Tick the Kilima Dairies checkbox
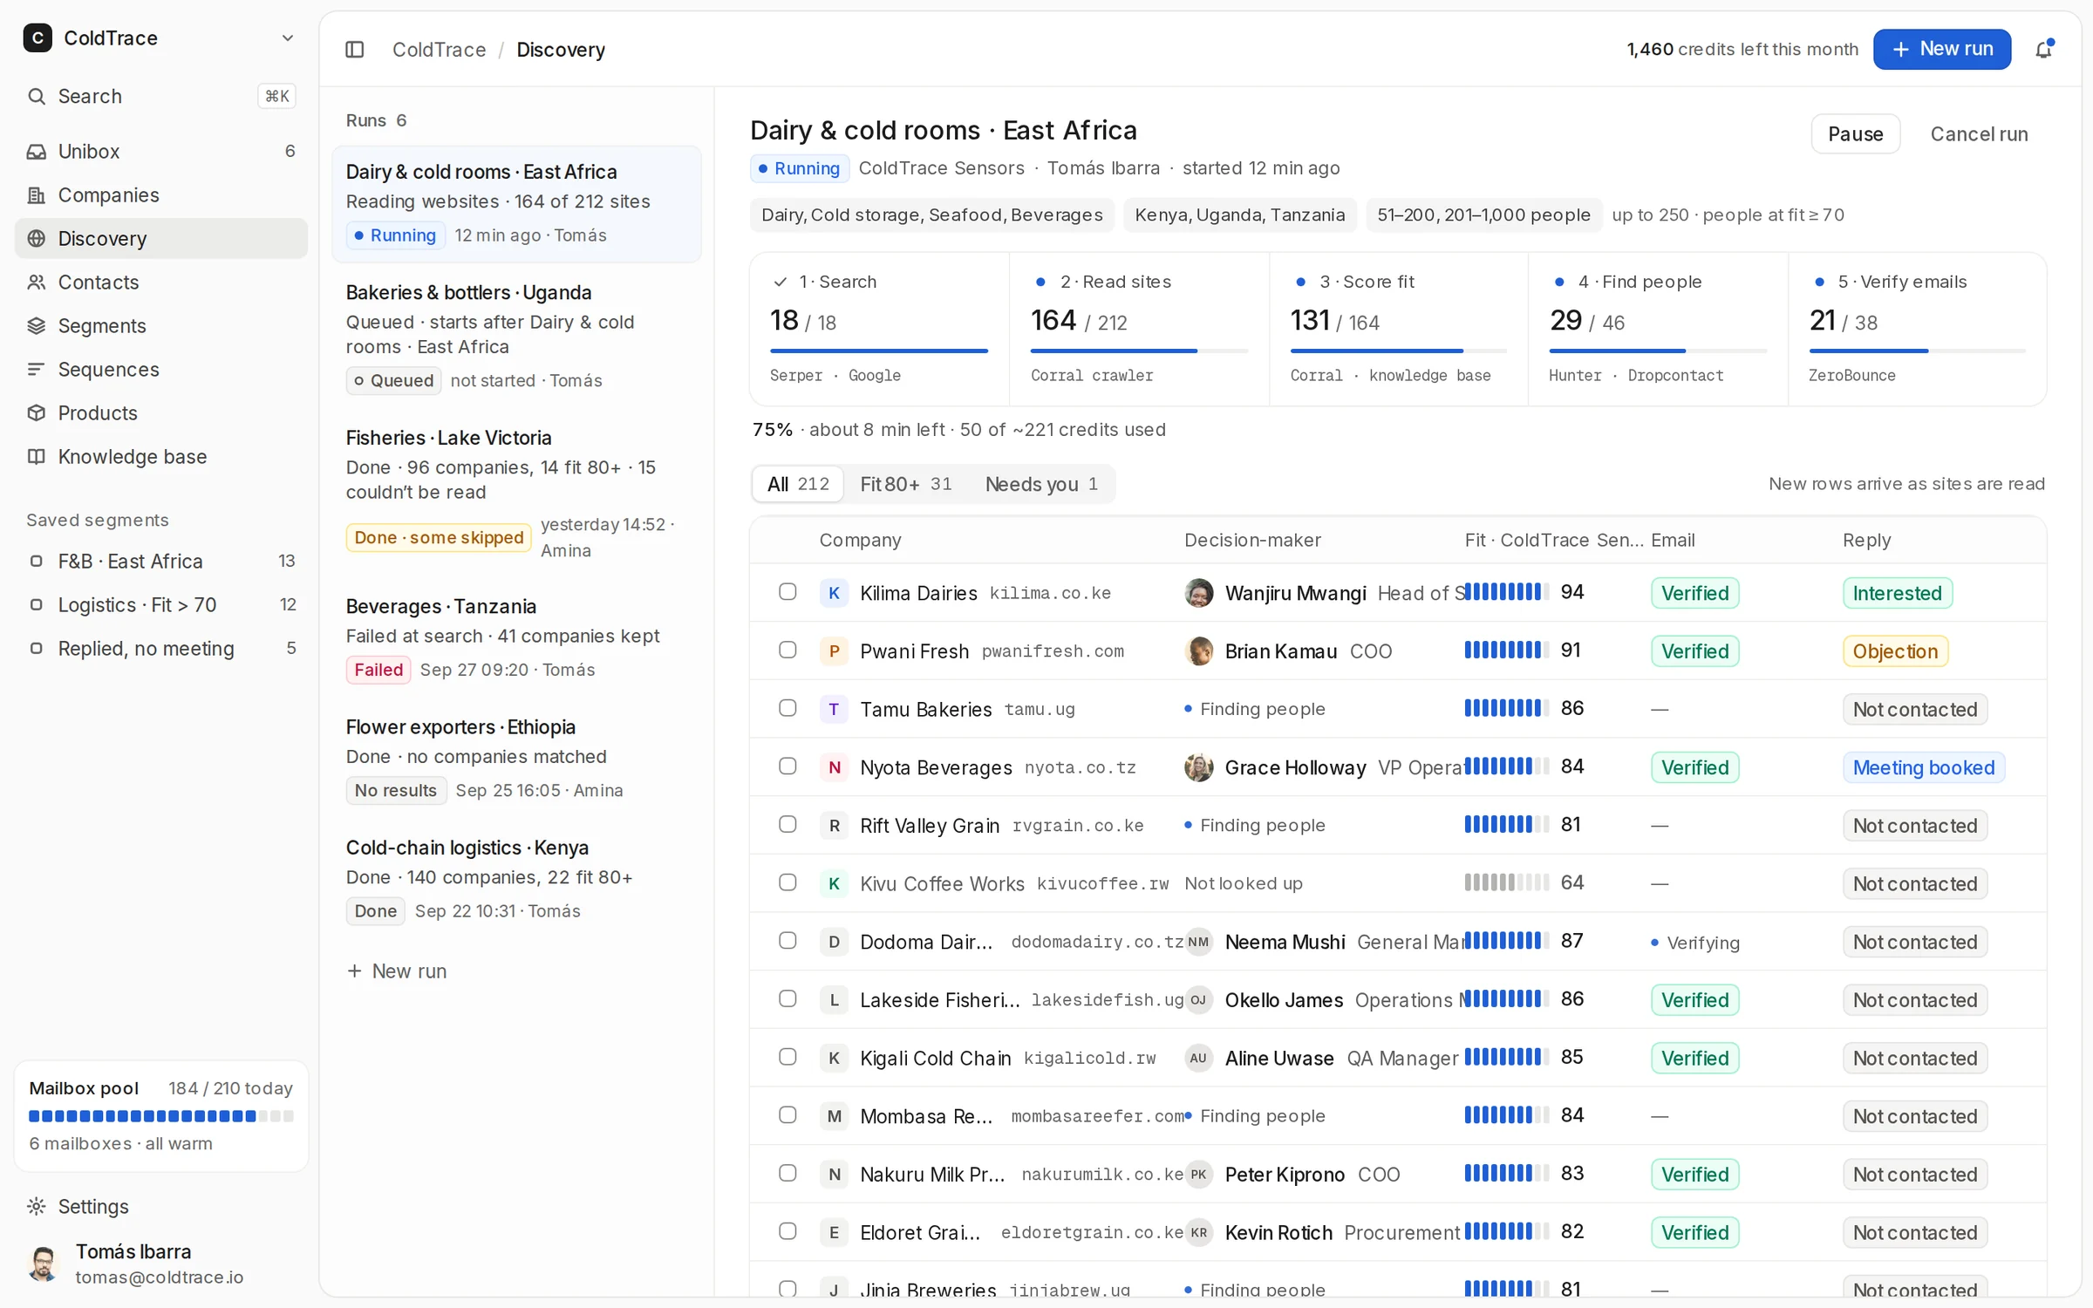This screenshot has height=1308, width=2093. click(x=787, y=592)
